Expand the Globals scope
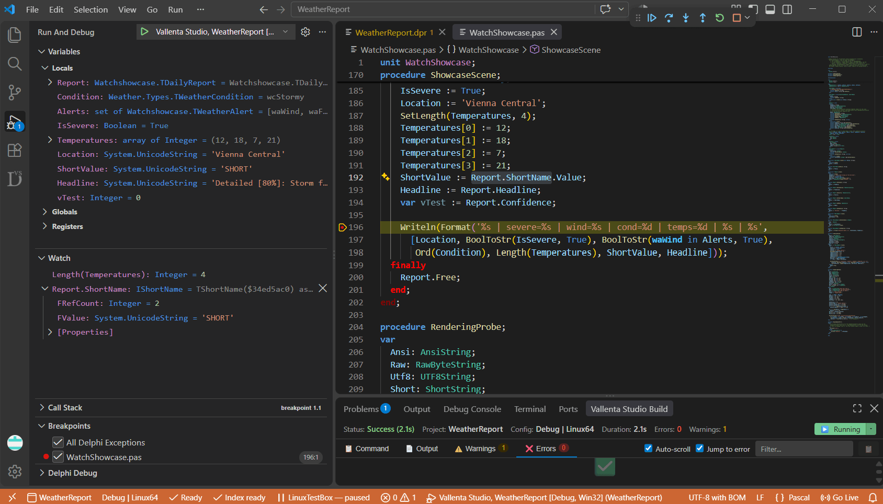The height and width of the screenshot is (504, 883). pos(45,212)
